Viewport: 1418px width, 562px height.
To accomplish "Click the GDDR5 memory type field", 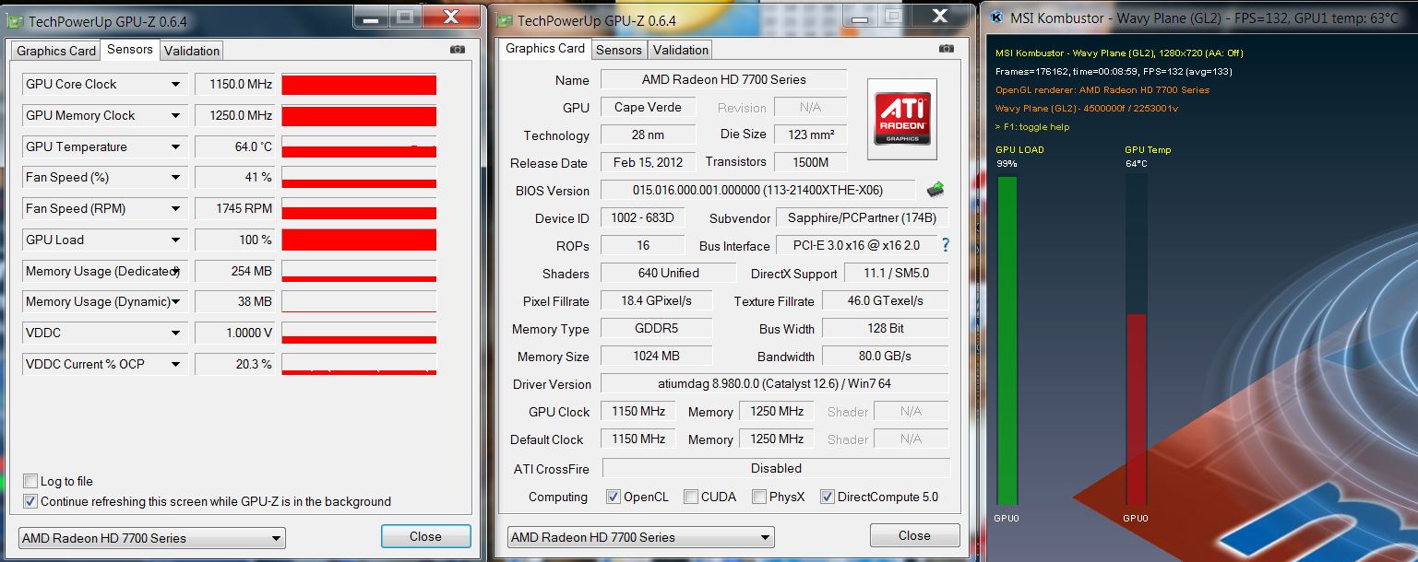I will 657,328.
